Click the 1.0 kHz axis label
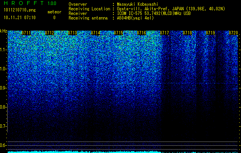241x153 pixels. [3, 69]
